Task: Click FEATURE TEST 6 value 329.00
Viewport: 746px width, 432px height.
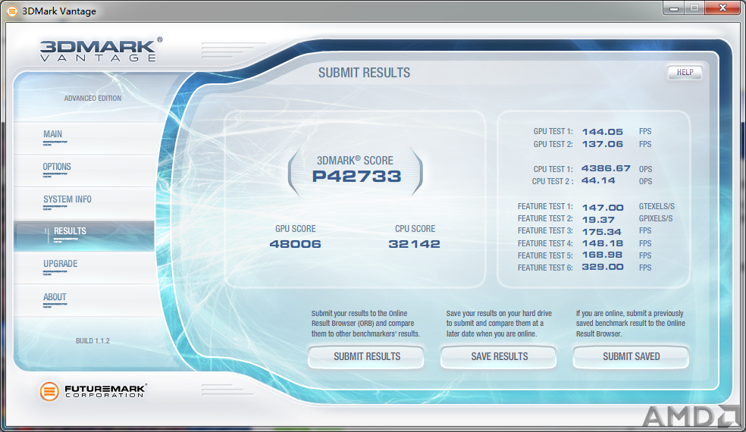Action: pos(602,267)
